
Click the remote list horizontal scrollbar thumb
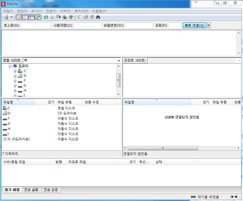coord(163,148)
